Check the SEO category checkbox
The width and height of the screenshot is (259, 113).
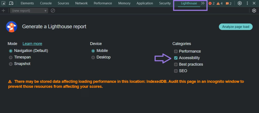pos(176,71)
